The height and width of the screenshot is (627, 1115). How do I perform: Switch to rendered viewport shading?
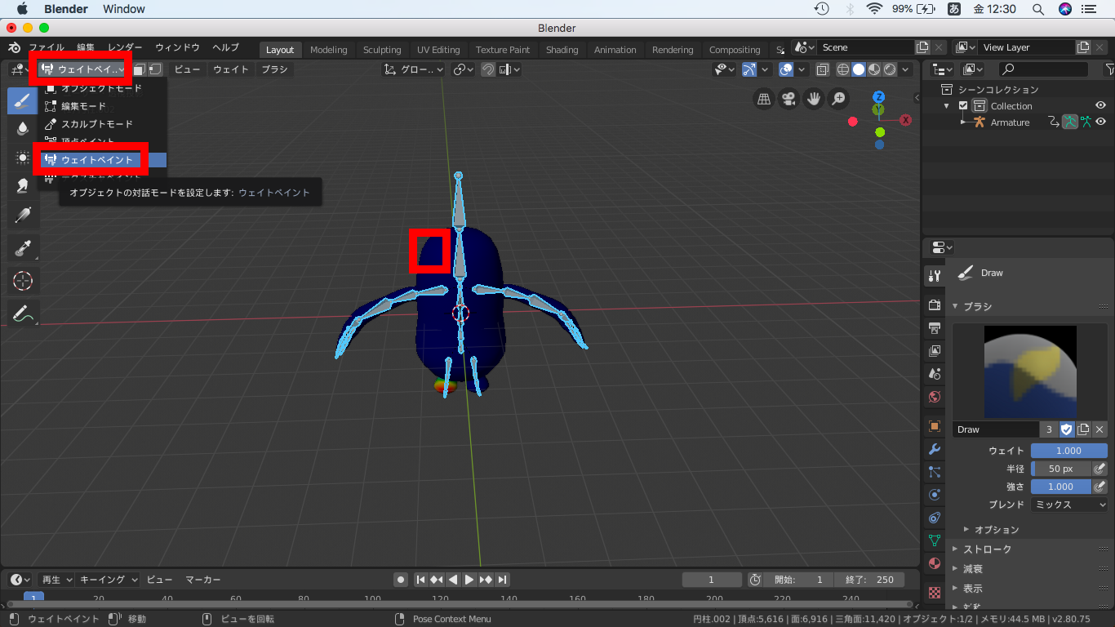[x=890, y=69]
